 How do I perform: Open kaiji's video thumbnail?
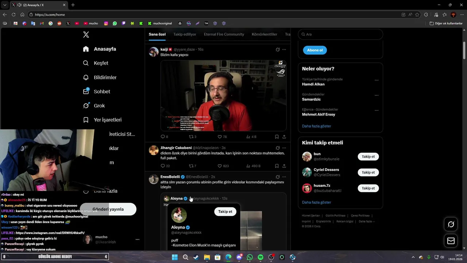pyautogui.click(x=223, y=95)
